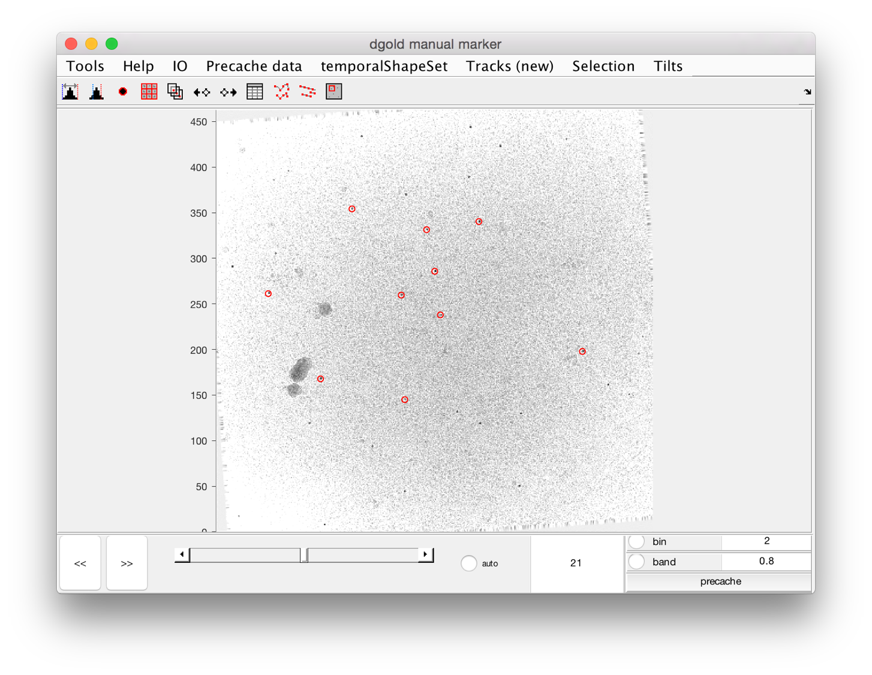This screenshot has width=872, height=675.
Task: Open the IO menu
Action: tap(180, 66)
